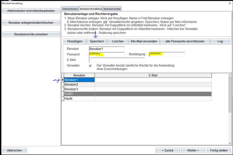Click the E-Mail cell of Benutzer3
The width and height of the screenshot is (233, 155).
pos(153,89)
